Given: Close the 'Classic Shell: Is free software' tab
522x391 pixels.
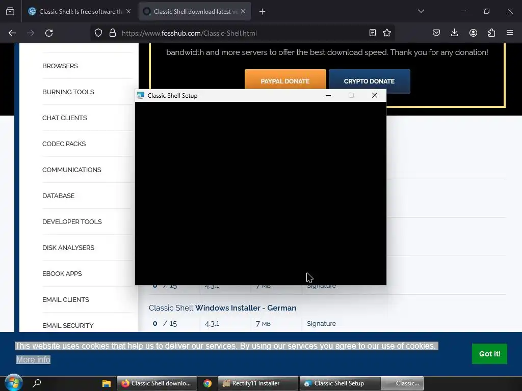Looking at the screenshot, I should 128,11.
